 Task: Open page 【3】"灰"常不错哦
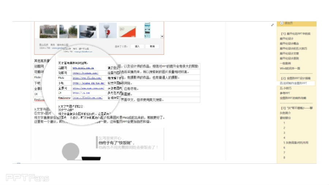point(297,108)
